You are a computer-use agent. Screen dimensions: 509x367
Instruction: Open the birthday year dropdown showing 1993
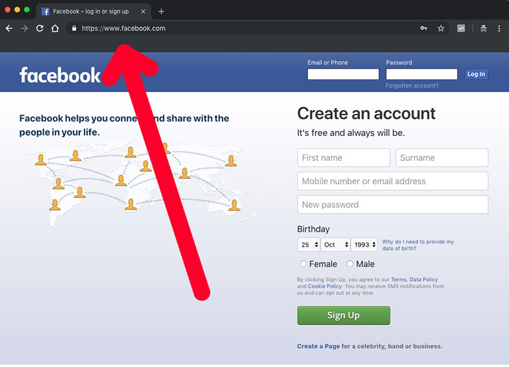pyautogui.click(x=364, y=245)
